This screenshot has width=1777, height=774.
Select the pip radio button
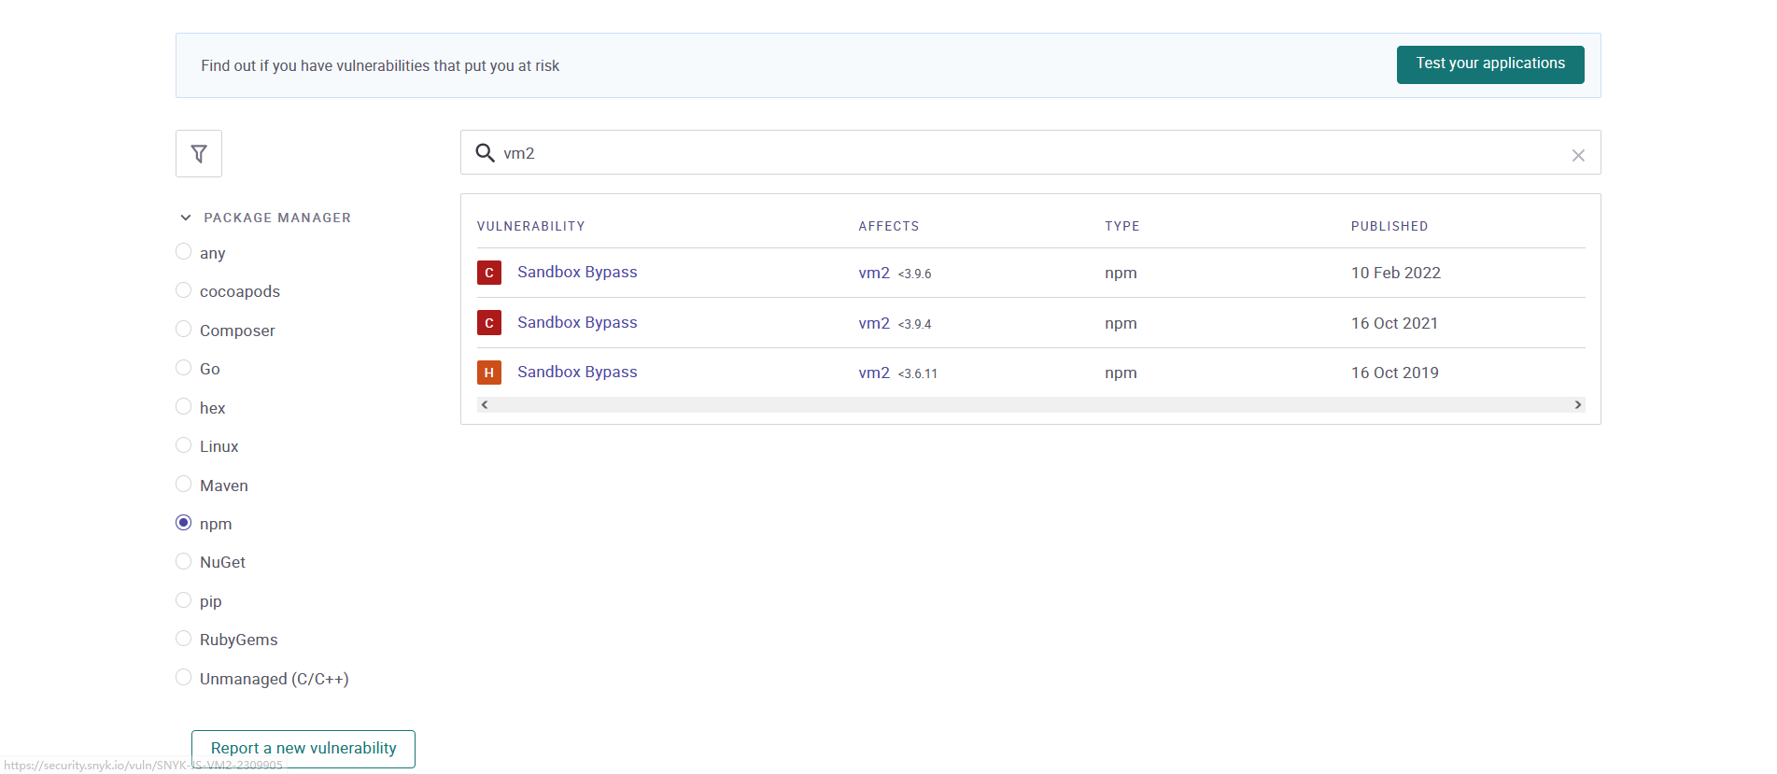click(x=184, y=600)
